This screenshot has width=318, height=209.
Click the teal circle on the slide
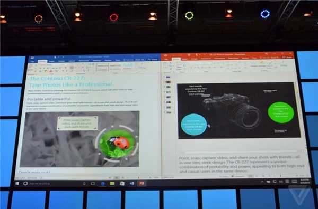(193, 125)
